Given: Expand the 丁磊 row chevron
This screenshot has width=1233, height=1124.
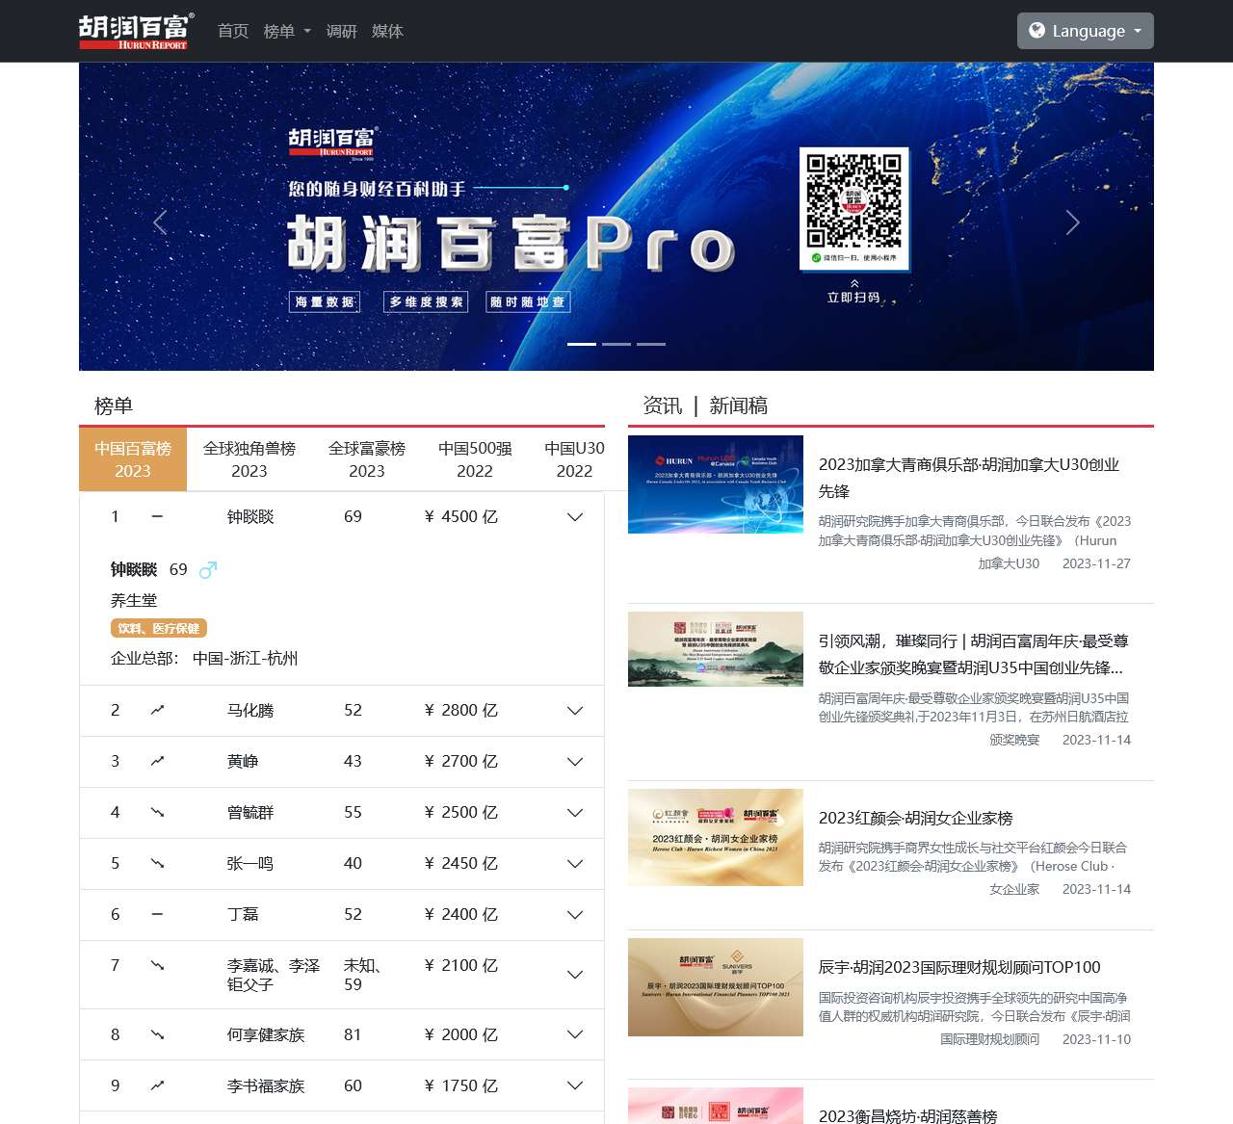Looking at the screenshot, I should coord(575,915).
